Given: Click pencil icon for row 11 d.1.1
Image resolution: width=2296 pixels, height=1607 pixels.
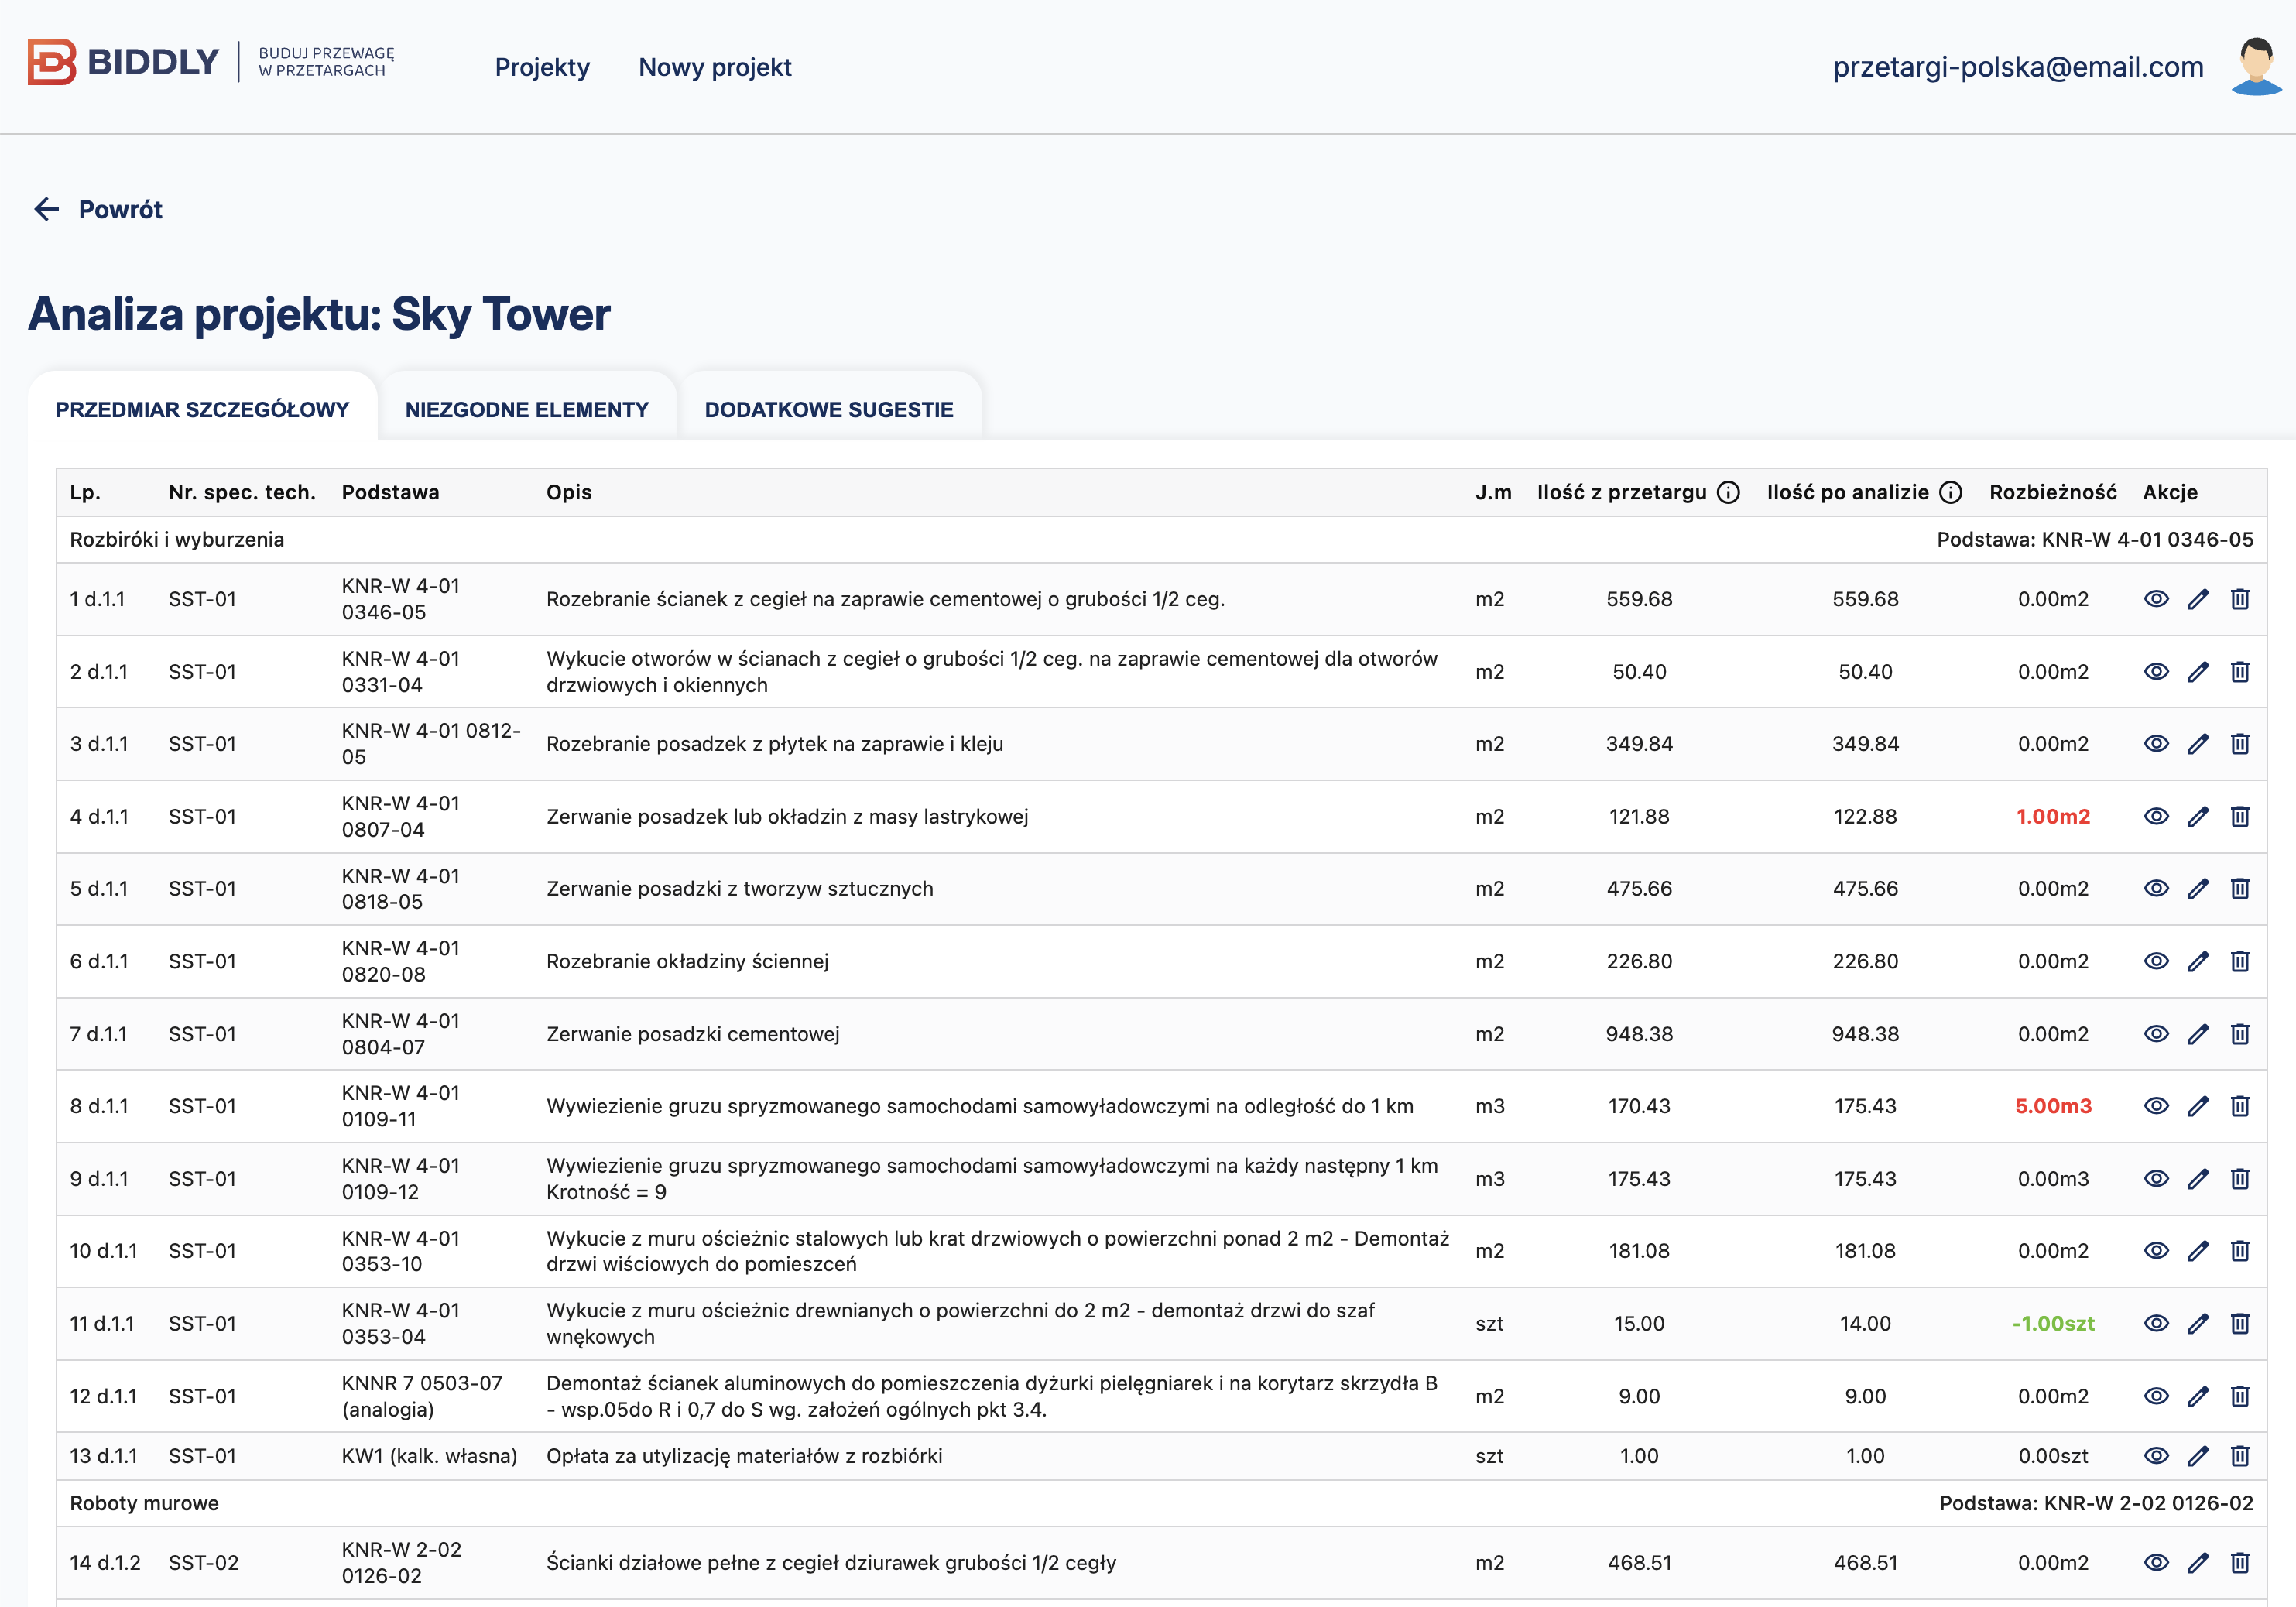Looking at the screenshot, I should 2197,1323.
